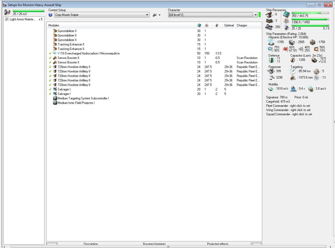Toggle the first Salvager I active checkmark

pos(50,89)
